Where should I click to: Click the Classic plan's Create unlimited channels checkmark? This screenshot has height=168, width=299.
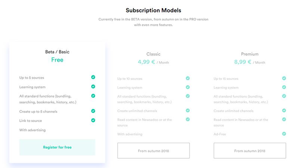pyautogui.click(x=188, y=111)
